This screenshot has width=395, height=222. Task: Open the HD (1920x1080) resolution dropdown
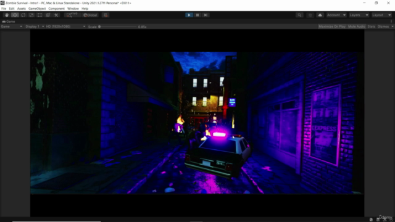tap(65, 27)
